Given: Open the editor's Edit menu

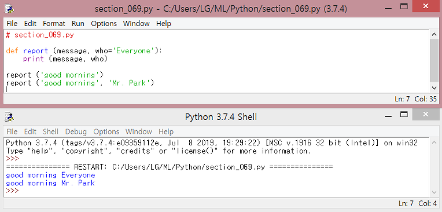Looking at the screenshot, I should [x=30, y=24].
